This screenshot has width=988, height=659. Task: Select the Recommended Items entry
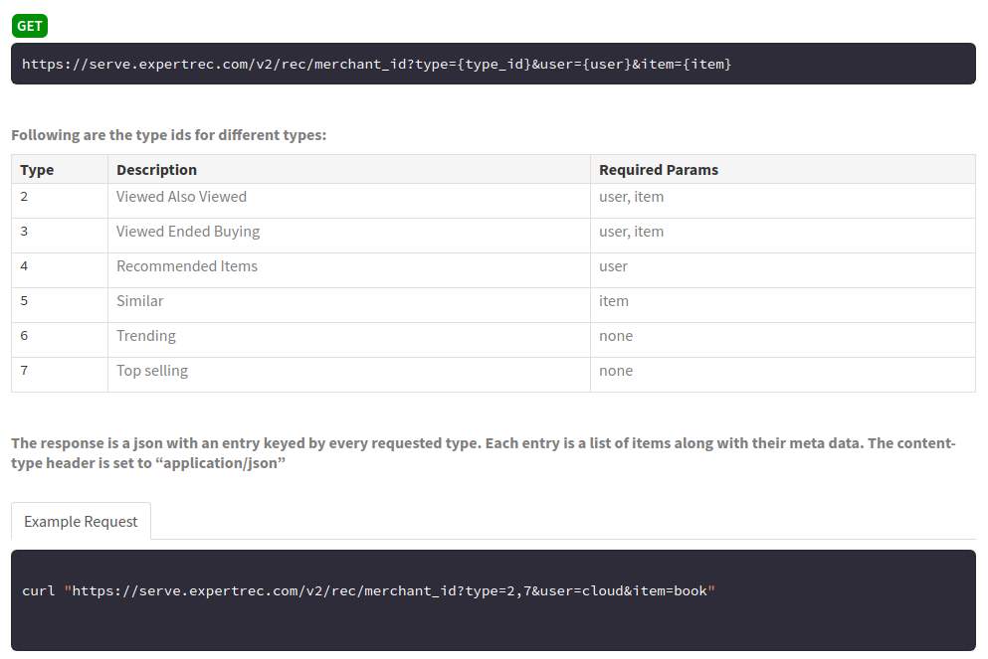186,265
